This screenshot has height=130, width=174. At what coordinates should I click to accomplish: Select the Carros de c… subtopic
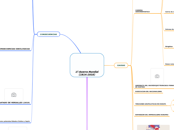[x=170, y=12]
